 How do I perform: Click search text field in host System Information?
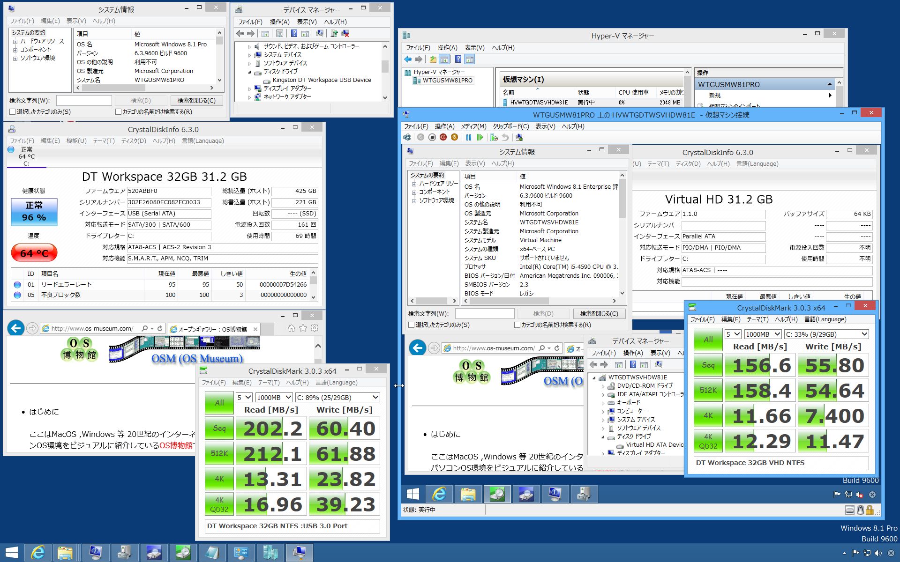pos(84,100)
